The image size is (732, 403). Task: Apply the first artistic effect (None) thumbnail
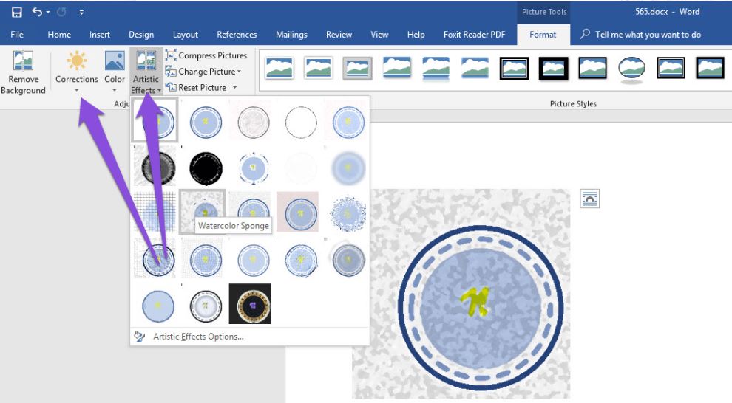tap(155, 120)
